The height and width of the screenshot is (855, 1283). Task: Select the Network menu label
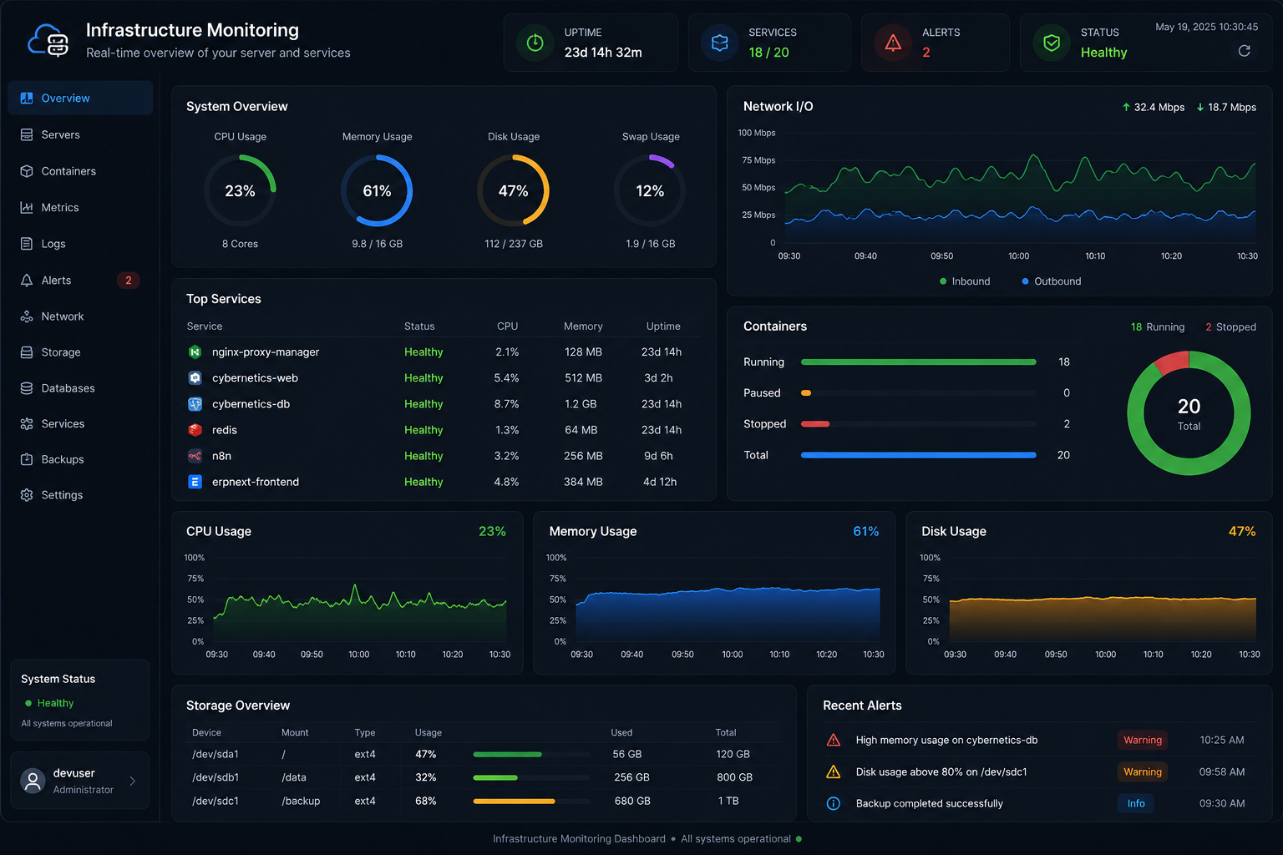click(63, 316)
